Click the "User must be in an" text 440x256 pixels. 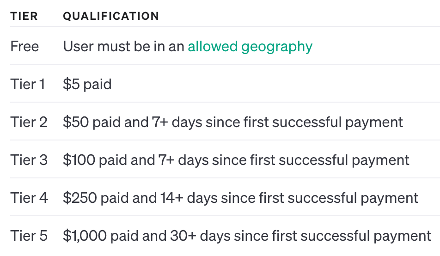click(x=124, y=47)
